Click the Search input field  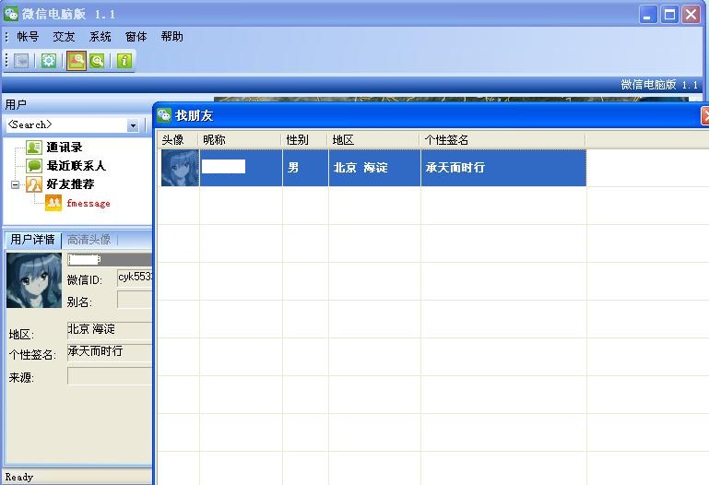click(x=67, y=125)
